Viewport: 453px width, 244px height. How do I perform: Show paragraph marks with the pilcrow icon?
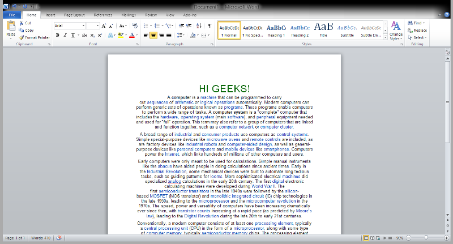210,25
